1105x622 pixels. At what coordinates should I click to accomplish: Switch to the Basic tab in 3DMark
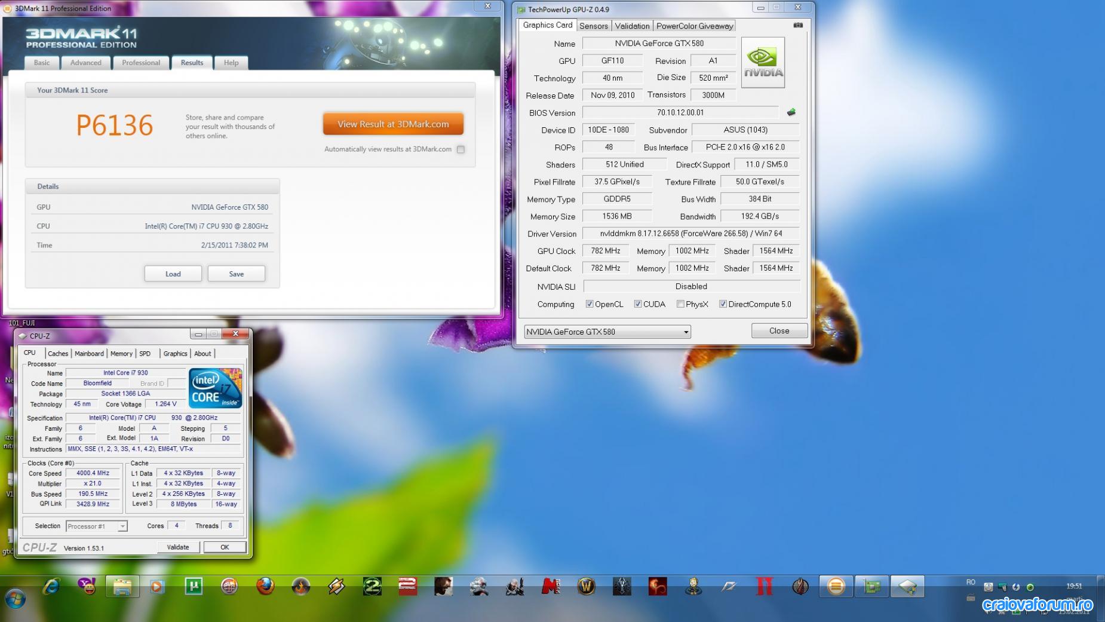point(42,63)
